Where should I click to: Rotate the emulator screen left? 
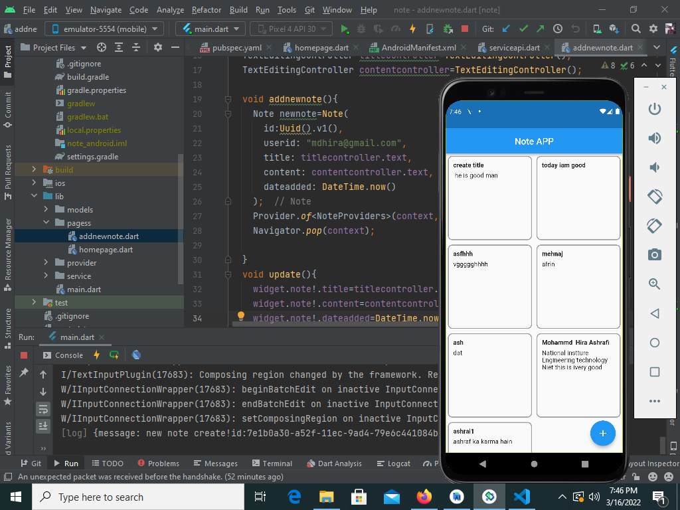(654, 197)
